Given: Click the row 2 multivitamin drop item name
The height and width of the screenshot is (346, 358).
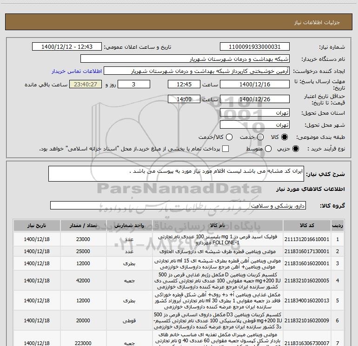Looking at the screenshot, I should 218,251.
